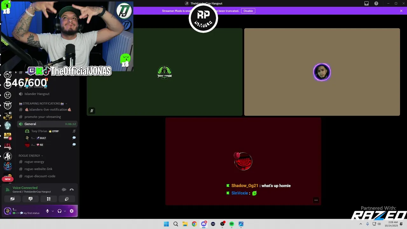Viewport: 407px width, 229px height.
Task: Click Shadow_Og21 in the chat overlay
Action: tap(245, 186)
